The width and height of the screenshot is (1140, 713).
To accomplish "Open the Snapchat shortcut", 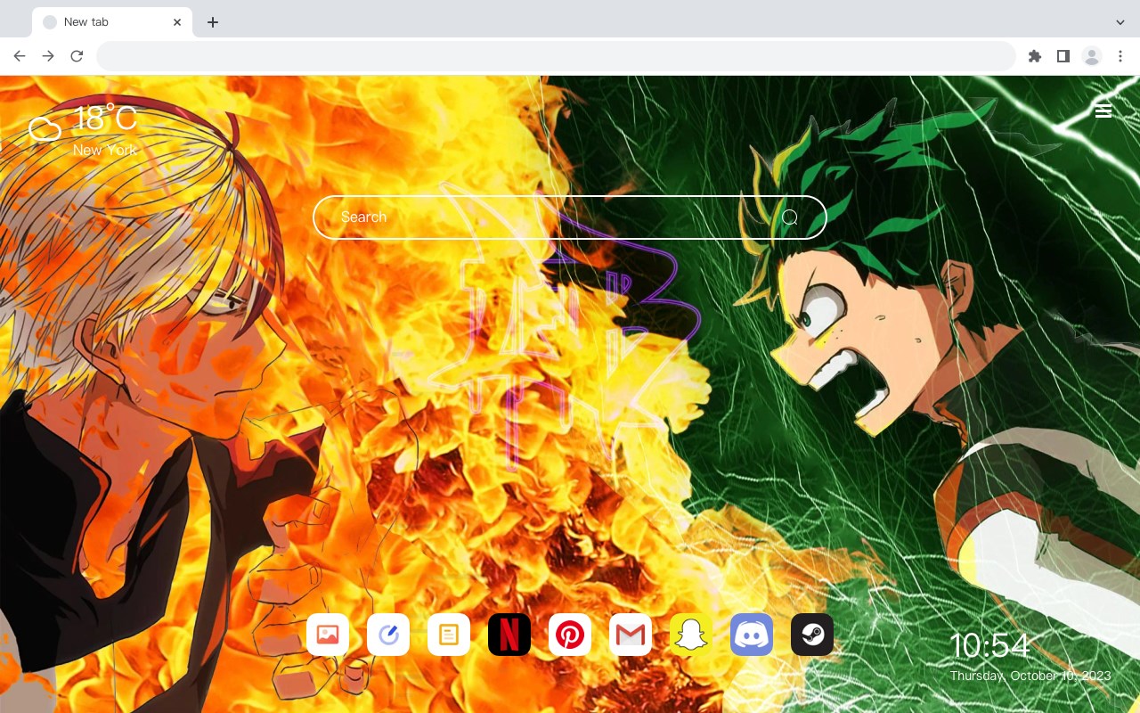I will click(691, 635).
